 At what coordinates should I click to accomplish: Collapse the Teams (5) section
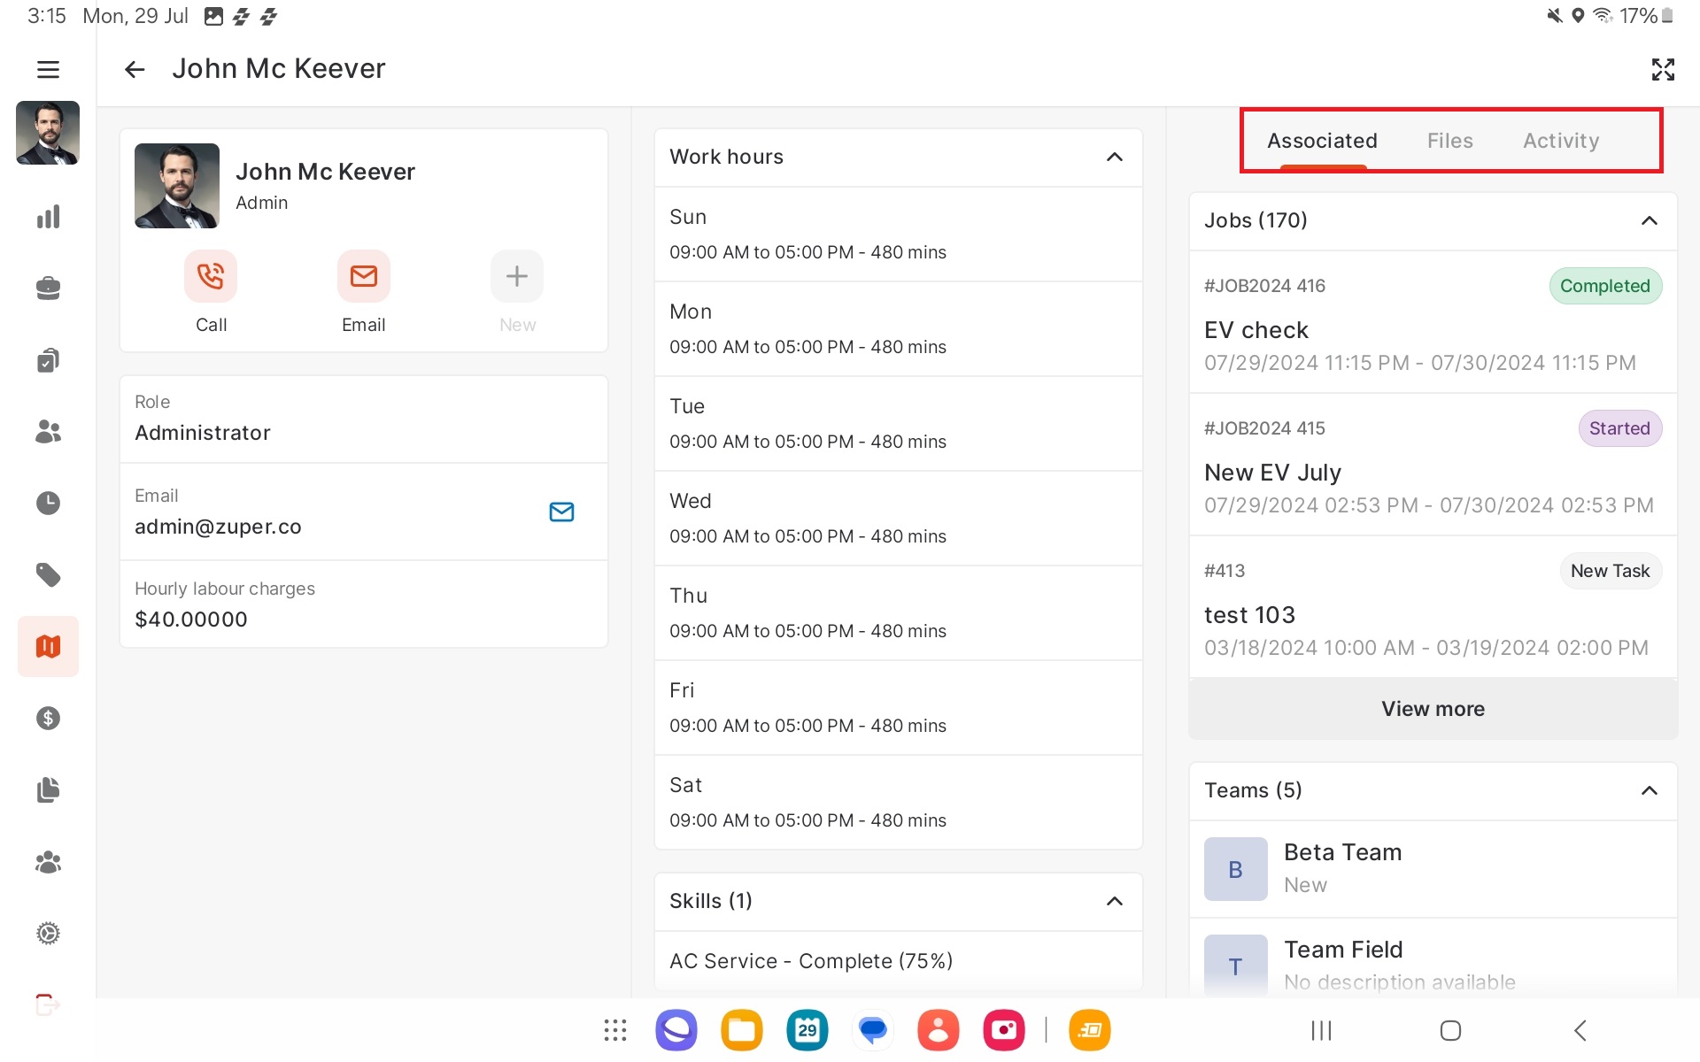coord(1649,790)
